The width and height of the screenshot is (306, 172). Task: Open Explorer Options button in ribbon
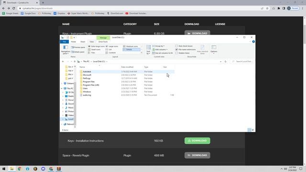tap(214, 49)
